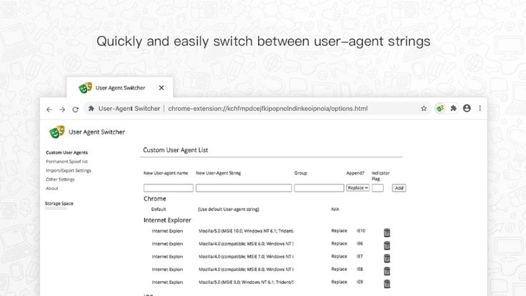Click the masks favicon on the tab
This screenshot has width=526, height=296.
pos(85,88)
